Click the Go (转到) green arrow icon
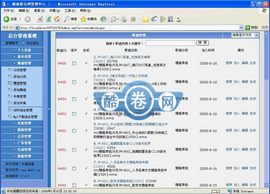The height and width of the screenshot is (194, 270). pos(247,27)
